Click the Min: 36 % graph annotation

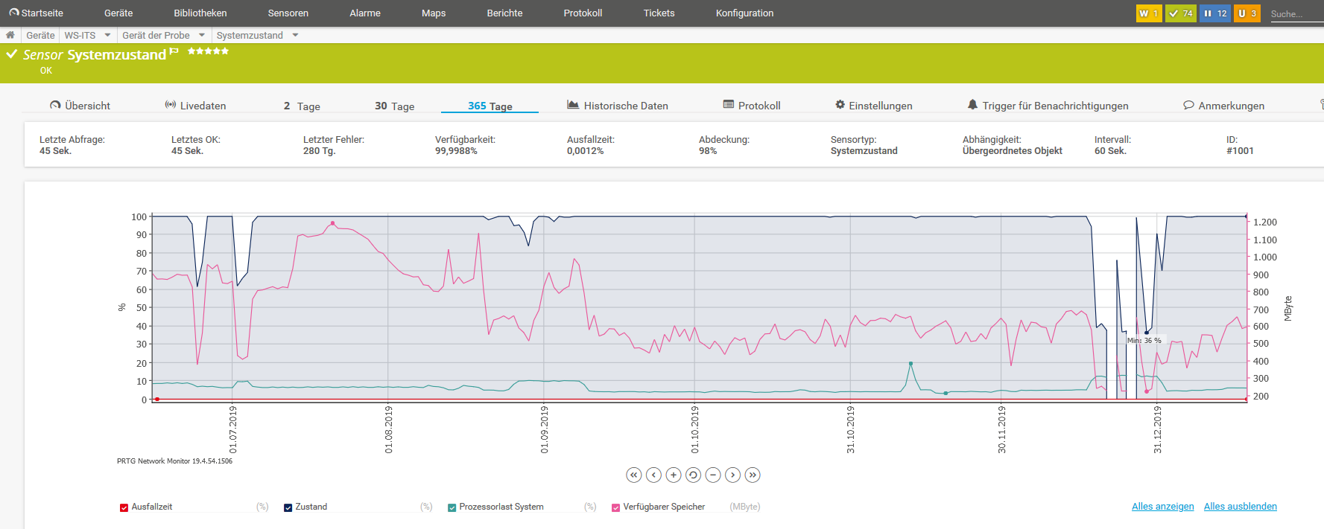pyautogui.click(x=1144, y=341)
